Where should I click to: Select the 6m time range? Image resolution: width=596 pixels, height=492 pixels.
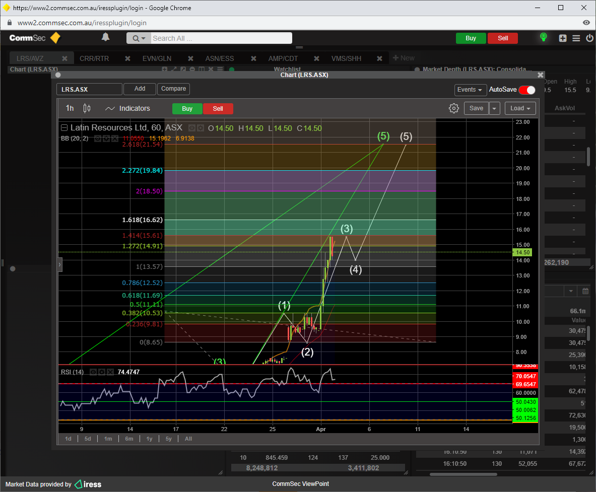click(129, 439)
